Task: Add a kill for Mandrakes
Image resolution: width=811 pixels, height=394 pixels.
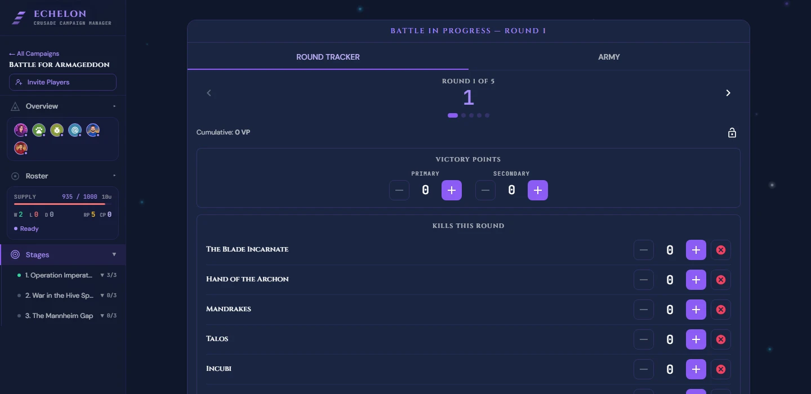Action: [x=696, y=310]
